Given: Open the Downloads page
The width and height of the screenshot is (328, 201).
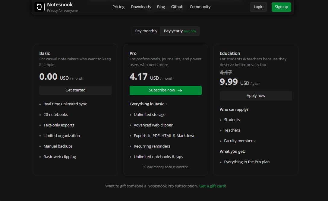Looking at the screenshot, I should point(140,7).
